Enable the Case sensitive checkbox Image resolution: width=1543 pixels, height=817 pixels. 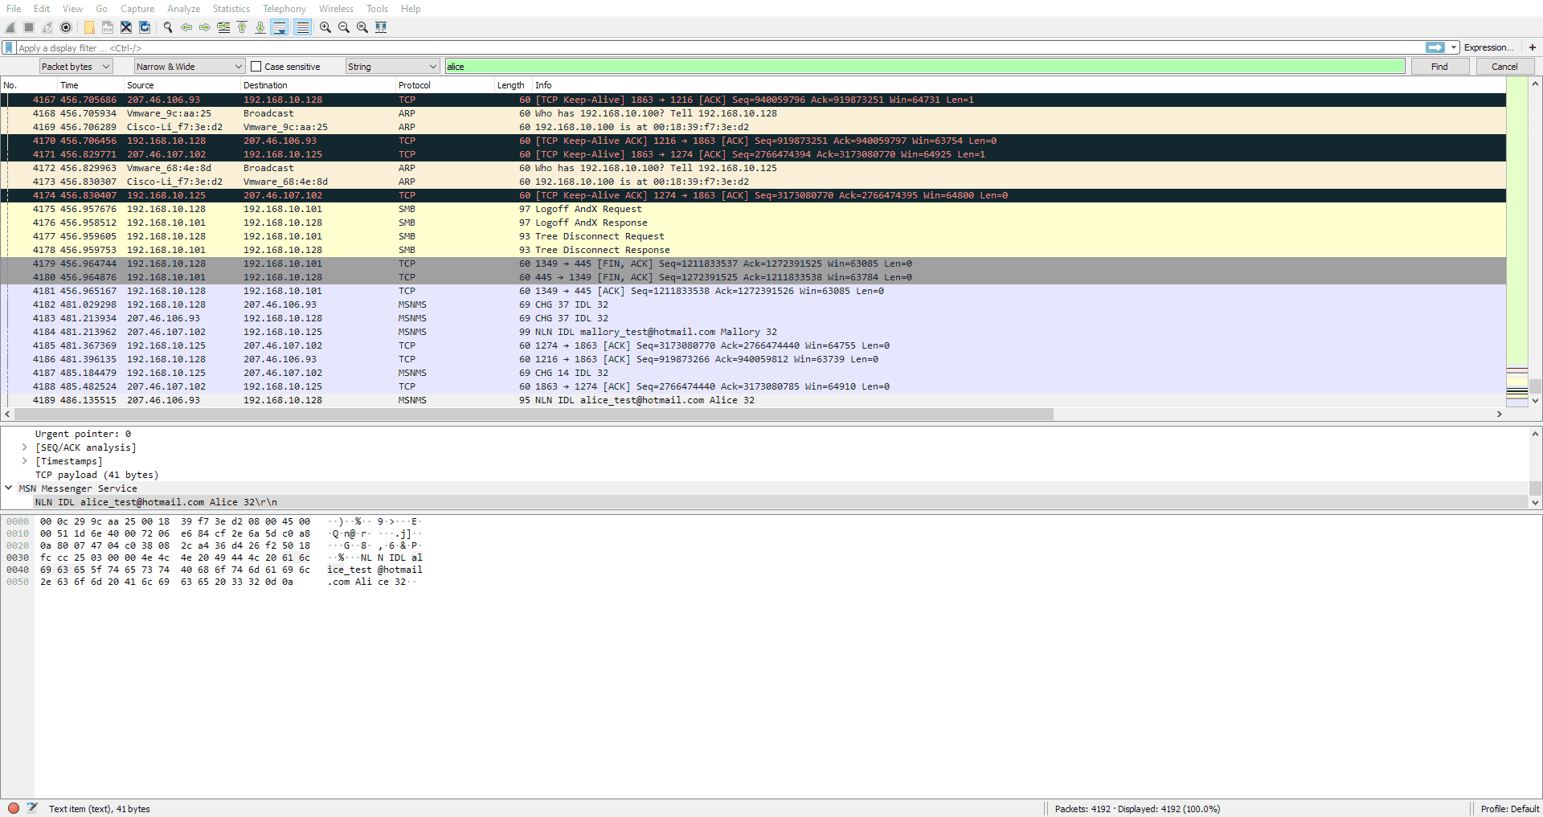tap(256, 67)
